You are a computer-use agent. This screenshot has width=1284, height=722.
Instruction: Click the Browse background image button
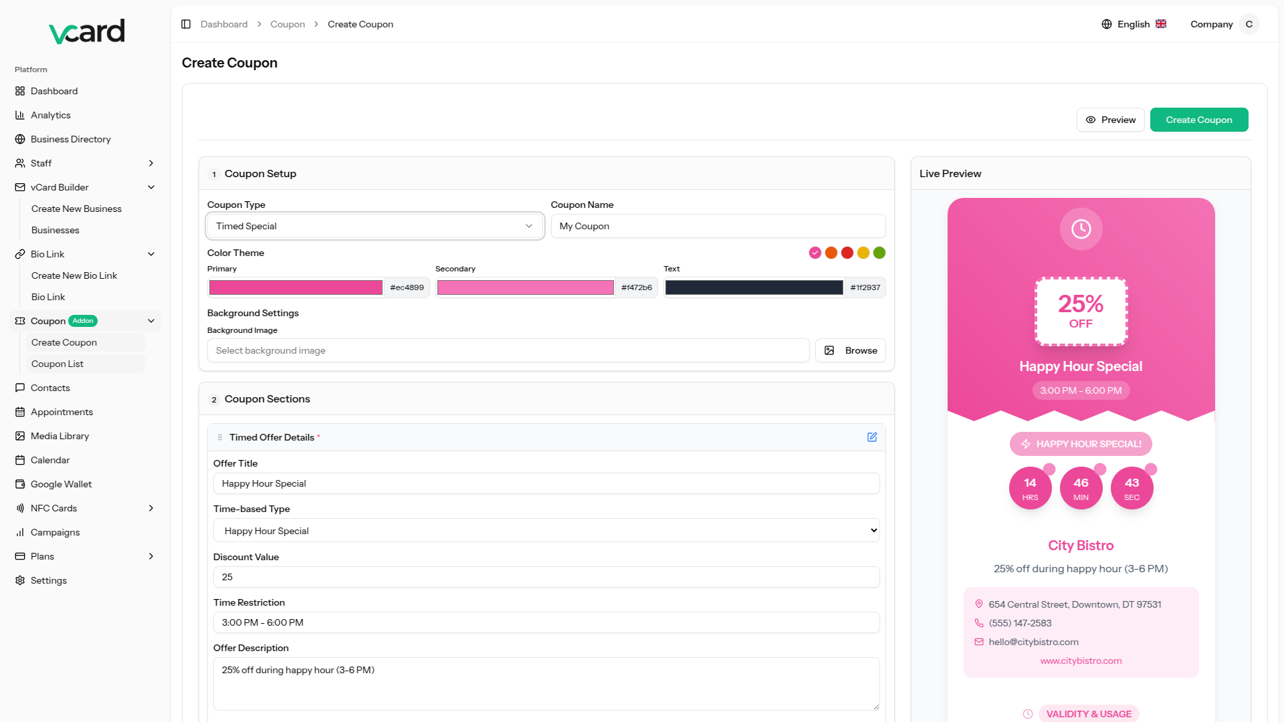click(x=850, y=350)
